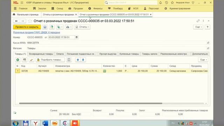Open the НСИ section menu

[133, 8]
